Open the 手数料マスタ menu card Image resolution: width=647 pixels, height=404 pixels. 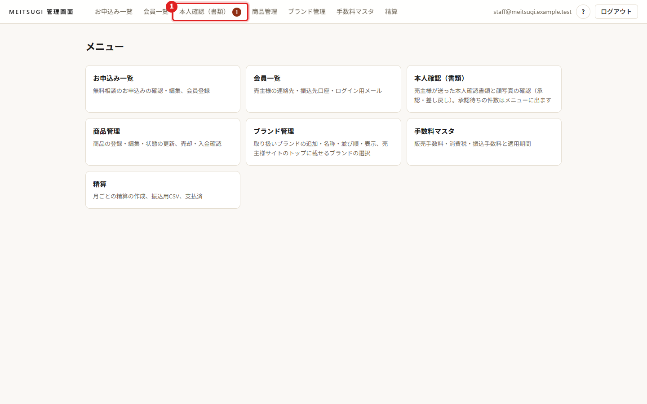[484, 142]
